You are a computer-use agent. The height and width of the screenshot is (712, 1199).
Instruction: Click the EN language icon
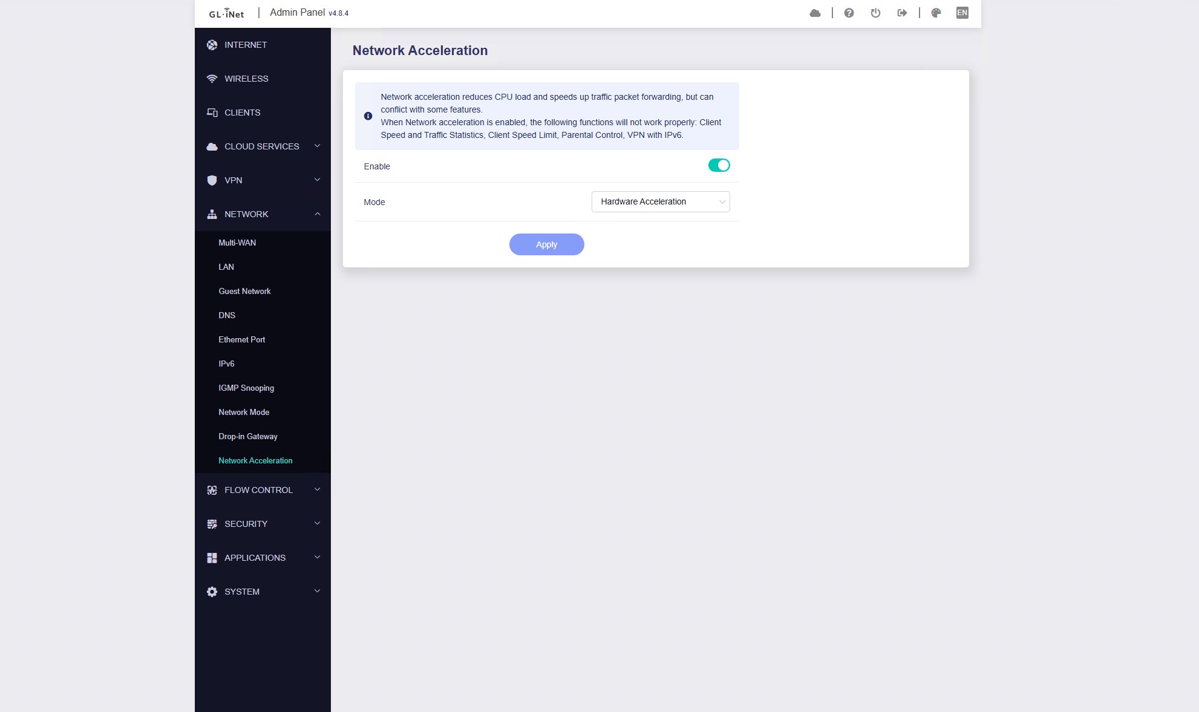962,13
